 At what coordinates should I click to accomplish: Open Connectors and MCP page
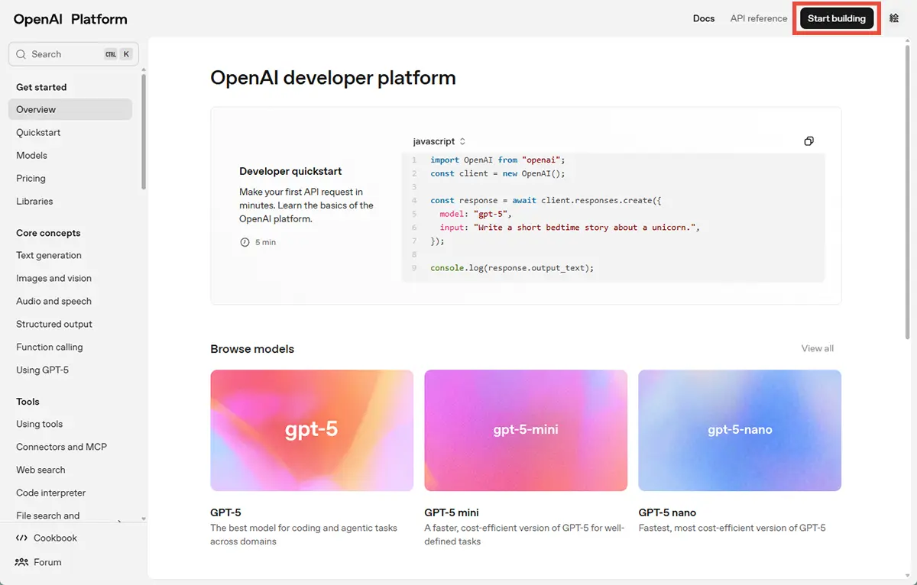[x=61, y=447]
